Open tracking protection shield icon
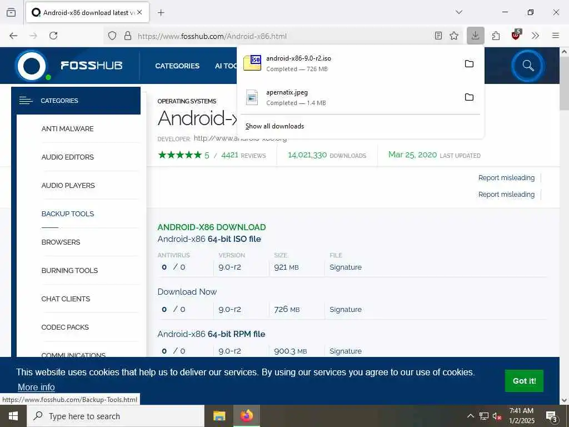The height and width of the screenshot is (427, 569). click(112, 36)
